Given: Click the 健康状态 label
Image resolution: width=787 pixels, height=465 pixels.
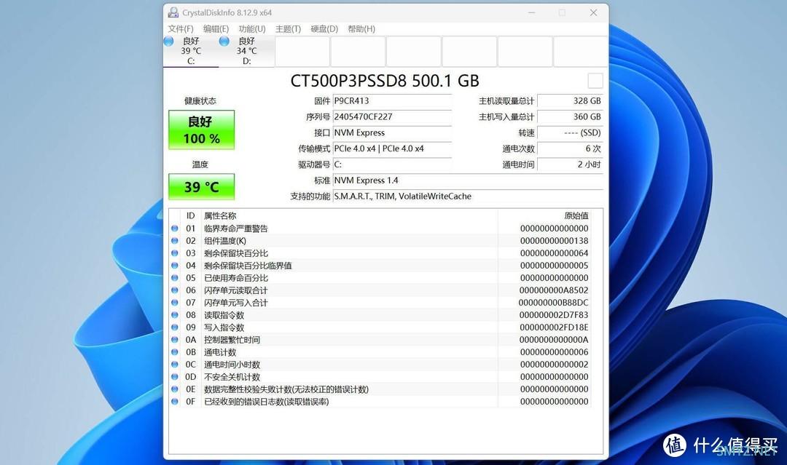Looking at the screenshot, I should [x=200, y=100].
